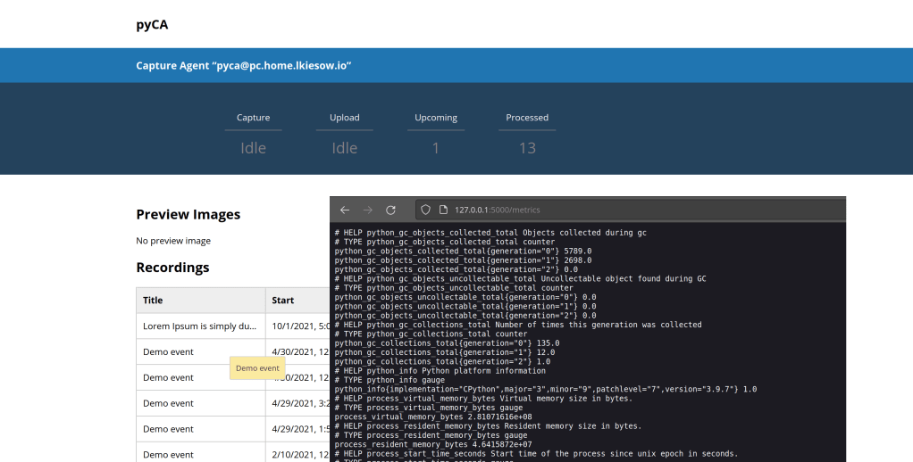The width and height of the screenshot is (913, 462).
Task: Click the Title column header
Action: (153, 301)
